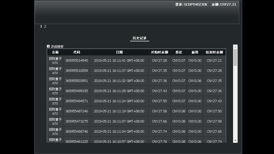Click the scrollbar up arrow
The width and height of the screenshot is (274, 154).
click(x=235, y=47)
